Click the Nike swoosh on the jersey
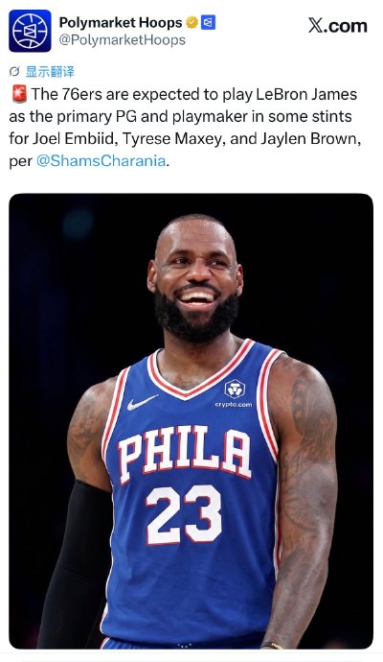The image size is (383, 662). [143, 402]
